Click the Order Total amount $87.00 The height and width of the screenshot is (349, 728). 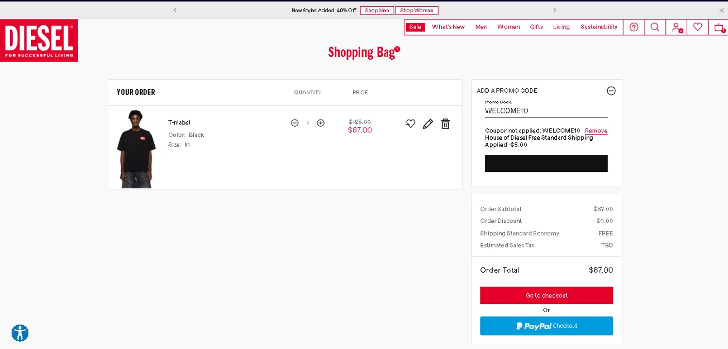point(601,270)
